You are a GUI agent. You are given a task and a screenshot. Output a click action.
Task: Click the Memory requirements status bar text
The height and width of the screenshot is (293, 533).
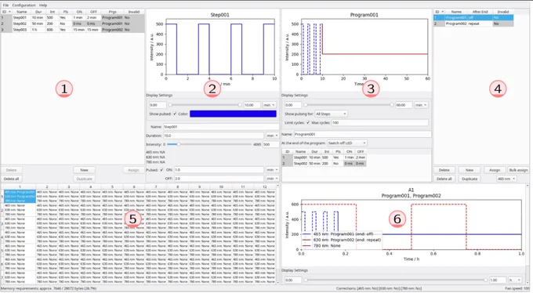tap(49, 288)
